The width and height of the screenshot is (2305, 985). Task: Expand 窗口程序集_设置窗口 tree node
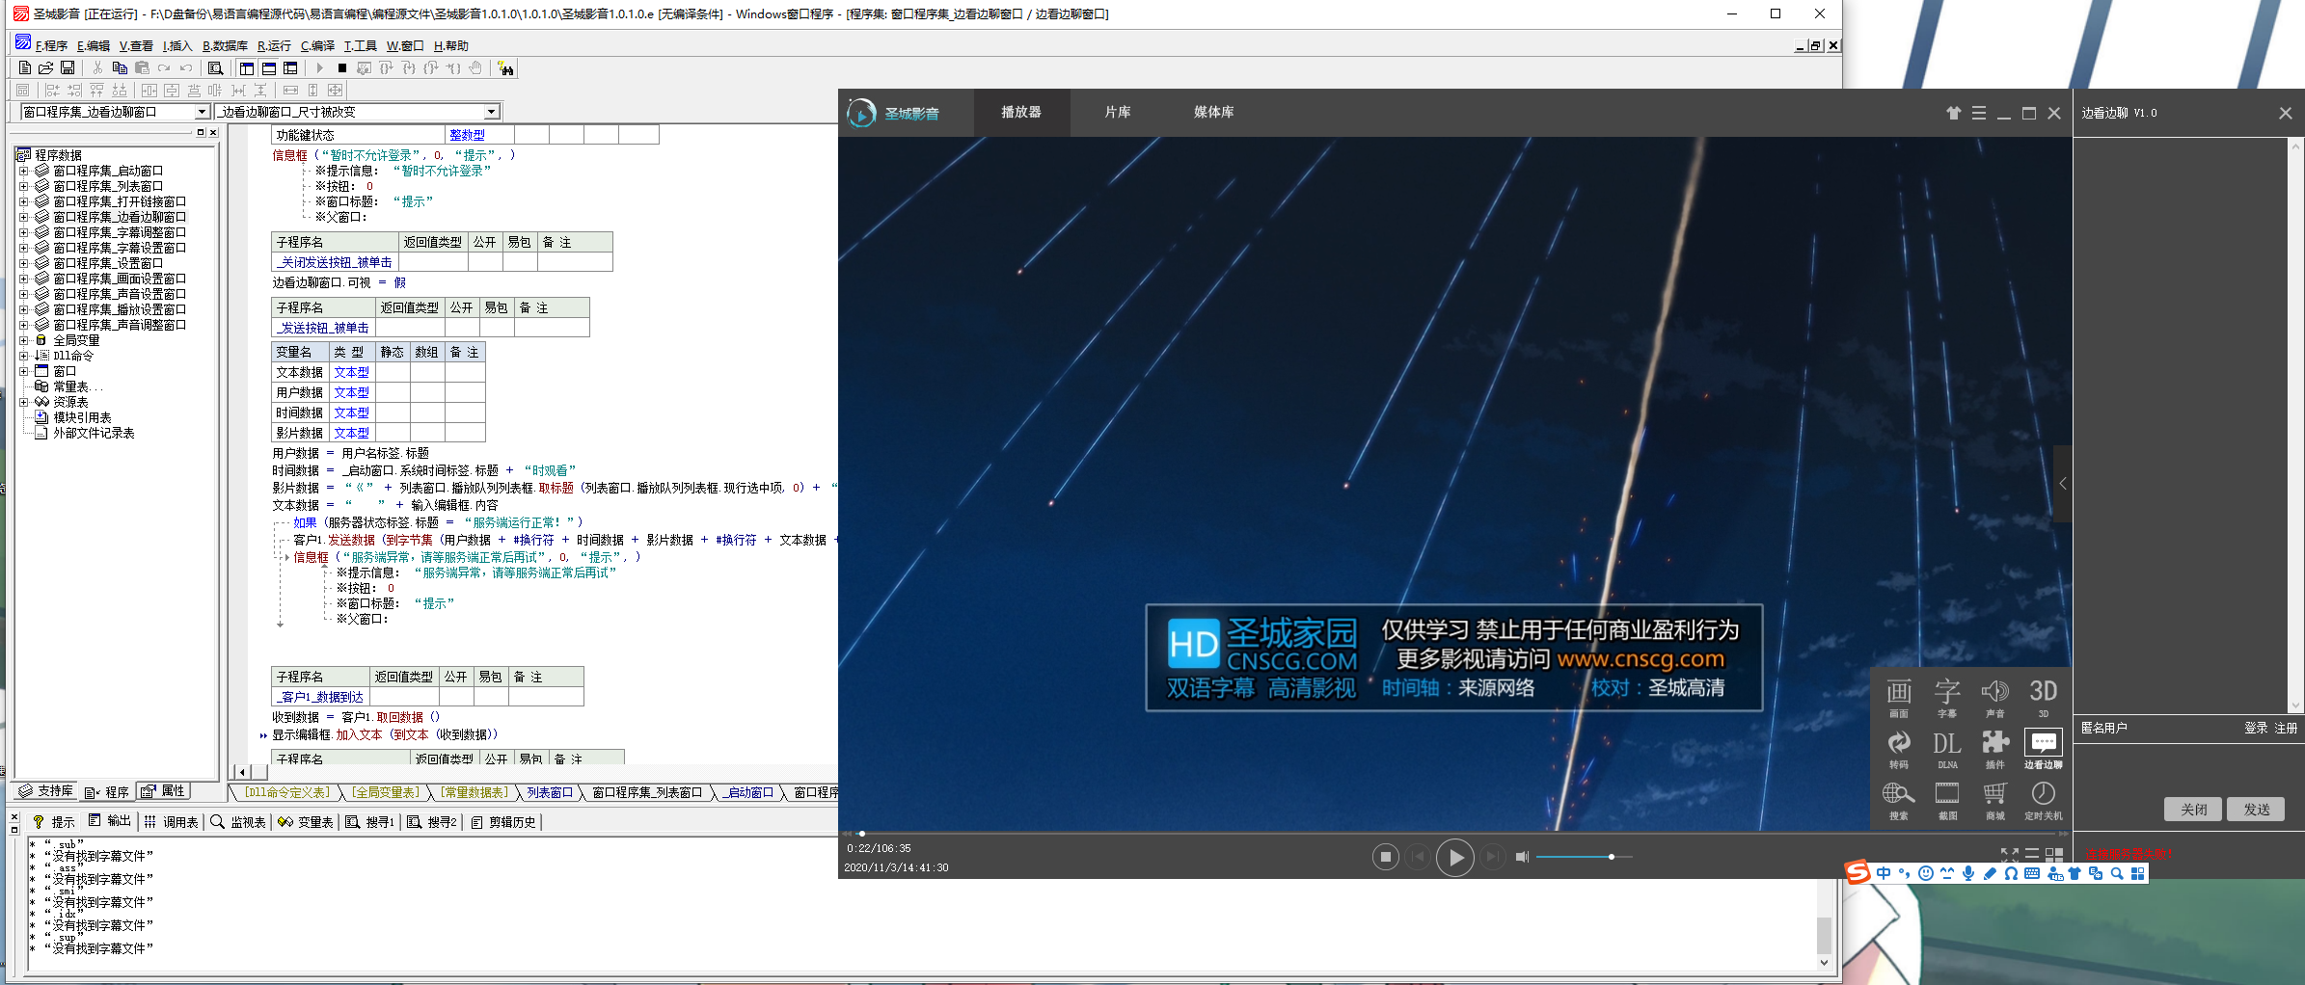23,263
